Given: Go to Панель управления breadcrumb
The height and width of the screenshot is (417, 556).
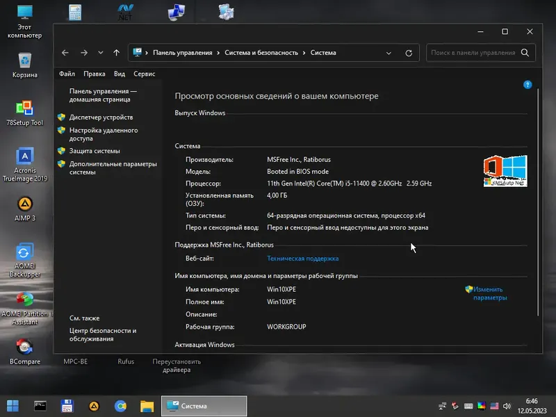Looking at the screenshot, I should point(183,53).
